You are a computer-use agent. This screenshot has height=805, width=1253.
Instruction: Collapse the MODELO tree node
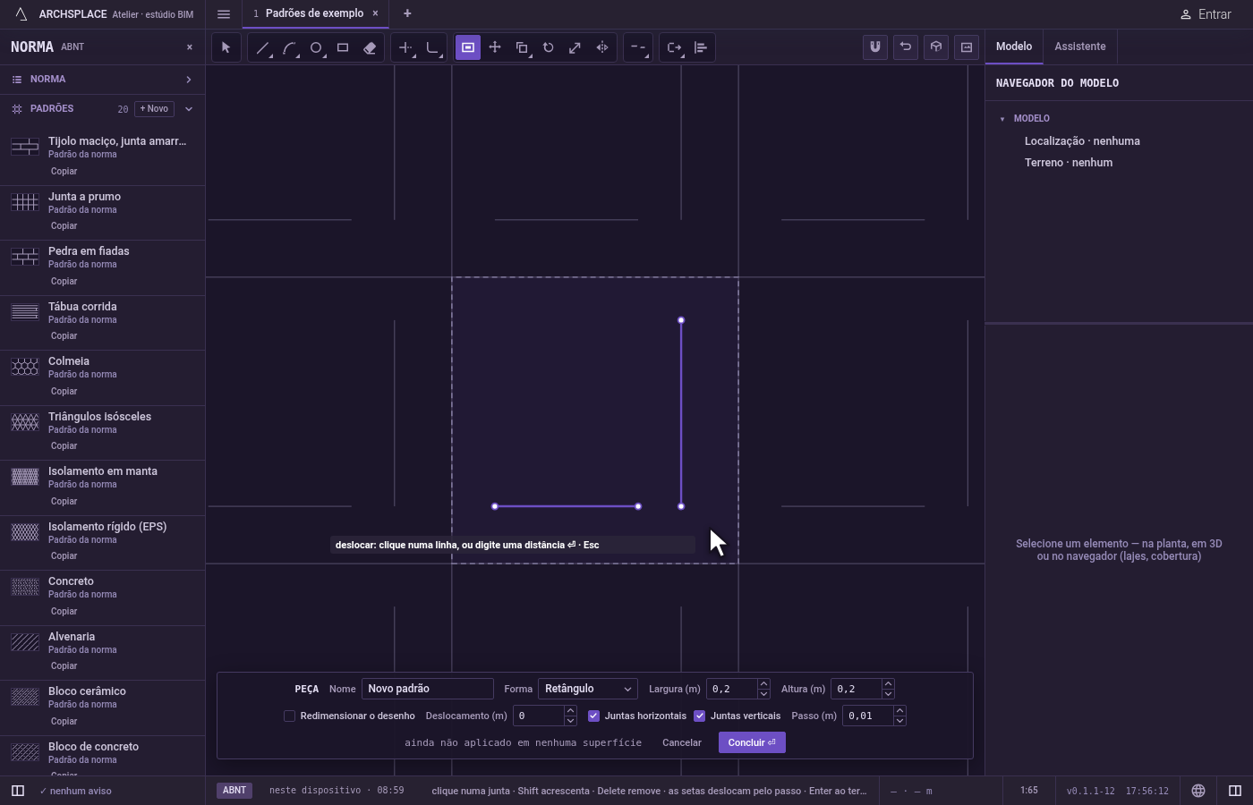pos(1002,119)
